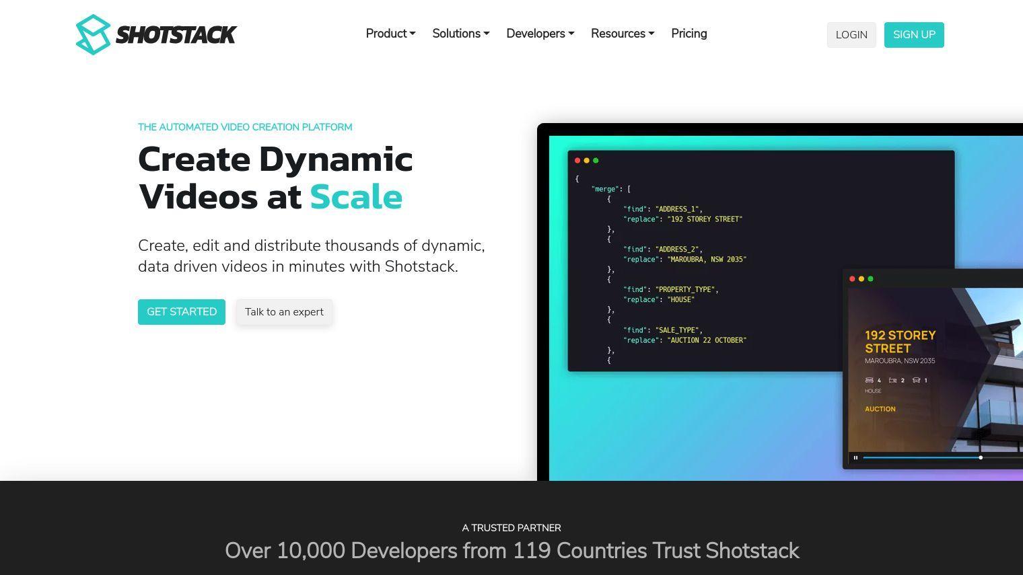
Task: Click the Shotstack logo
Action: tap(156, 34)
